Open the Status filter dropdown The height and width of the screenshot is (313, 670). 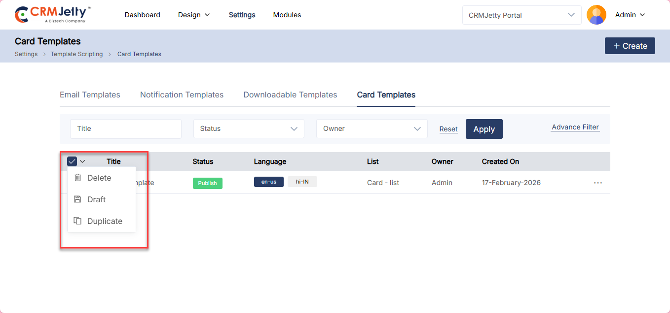(x=249, y=128)
